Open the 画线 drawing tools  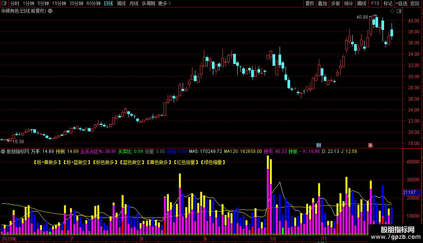tap(362, 3)
